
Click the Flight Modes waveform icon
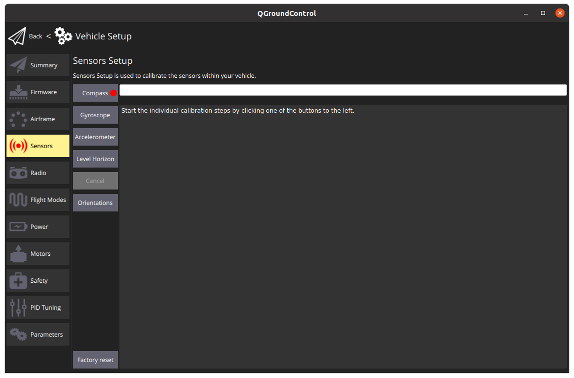tap(18, 199)
